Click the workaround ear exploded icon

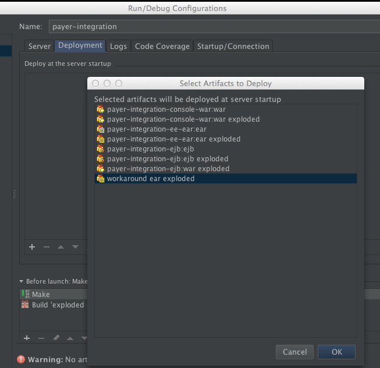[x=101, y=179]
